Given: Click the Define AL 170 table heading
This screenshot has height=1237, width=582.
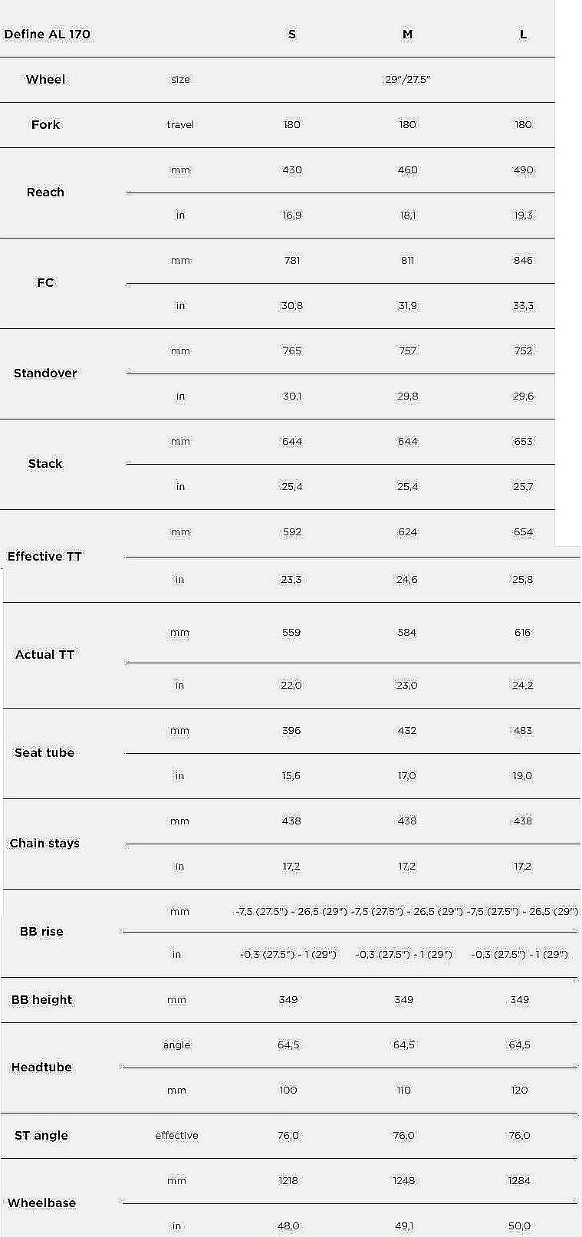Looking at the screenshot, I should (48, 35).
